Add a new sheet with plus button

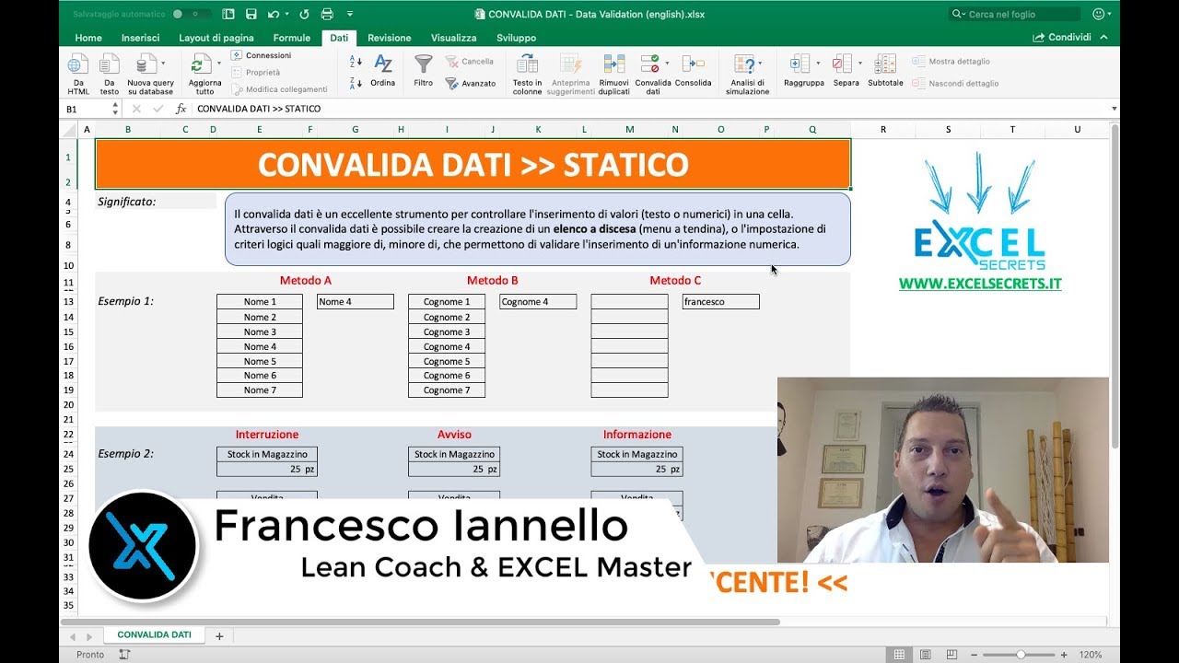point(219,636)
